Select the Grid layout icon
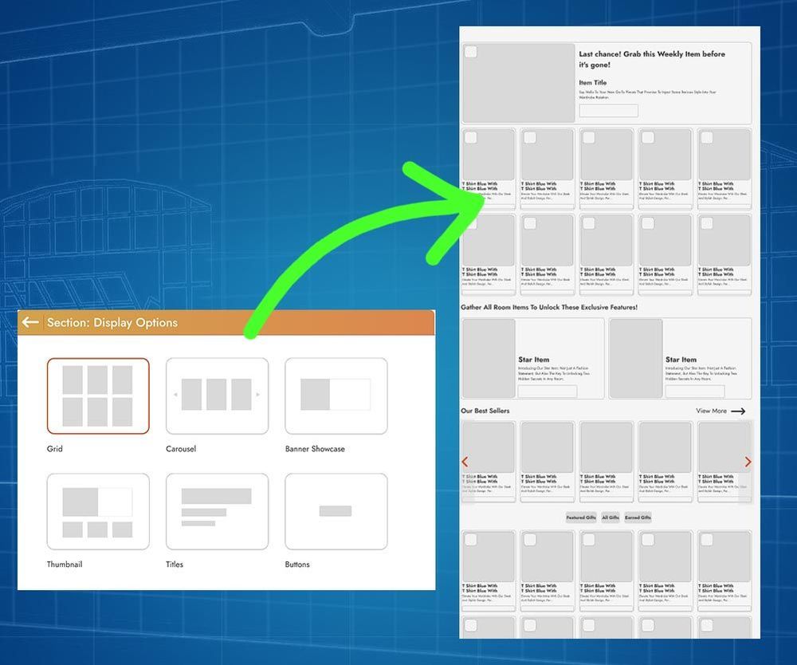Screen dimensions: 797x665 98,395
